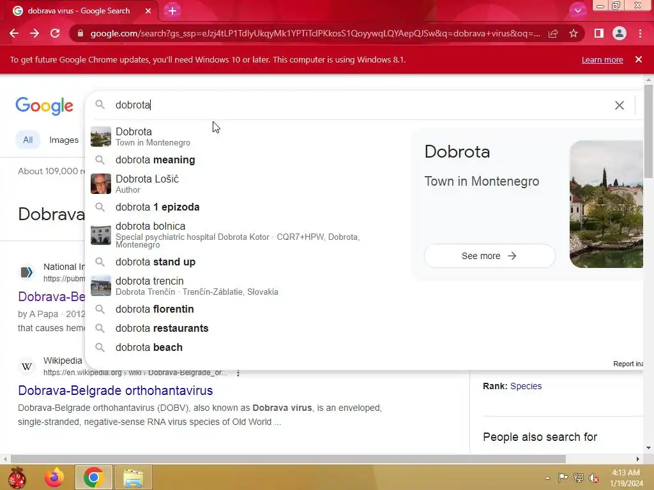Go to Google home via the logo
The image size is (654, 490).
tap(44, 106)
